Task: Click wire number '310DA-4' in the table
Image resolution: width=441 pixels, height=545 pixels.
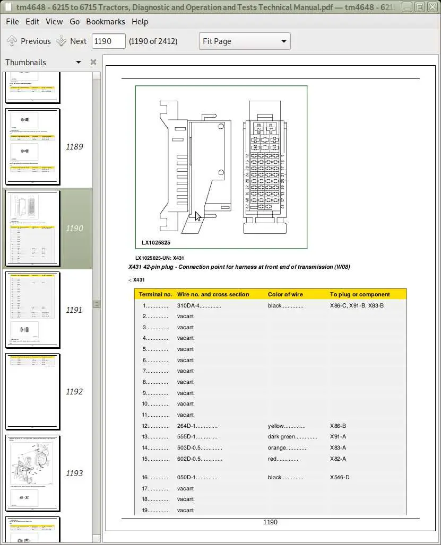Action: pos(188,305)
